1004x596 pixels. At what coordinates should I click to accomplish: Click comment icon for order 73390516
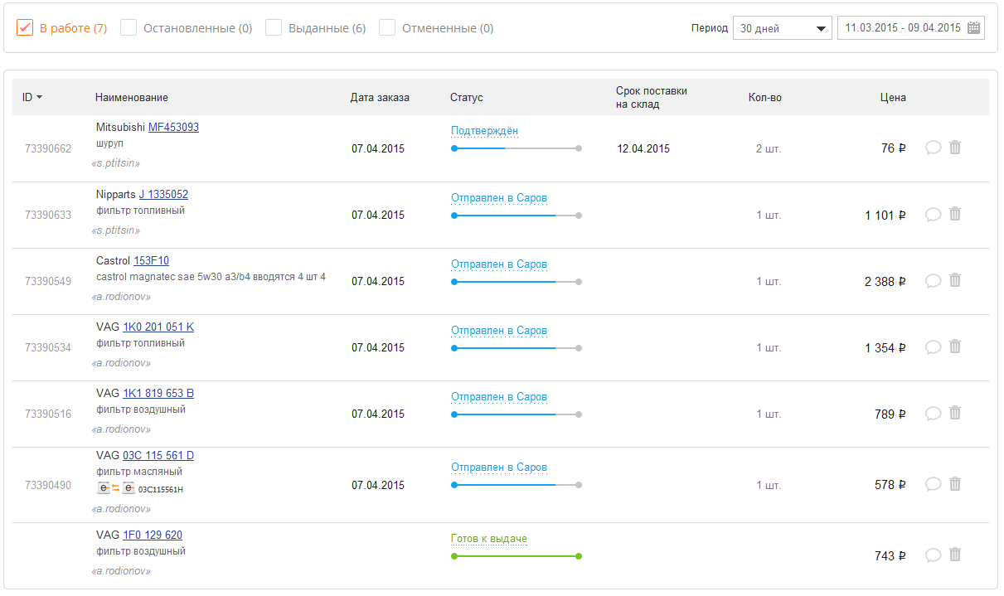(933, 414)
